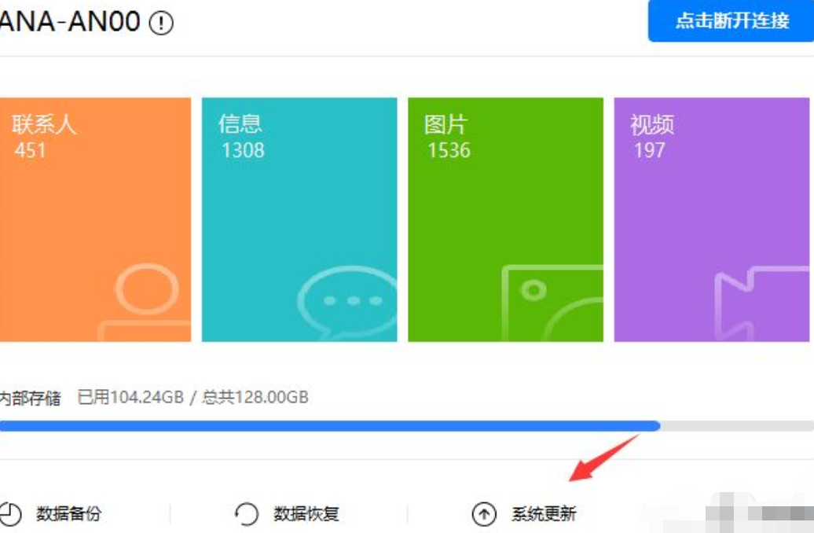This screenshot has height=533, width=814.
Task: Open the 图片 pictures tile
Action: pos(505,219)
